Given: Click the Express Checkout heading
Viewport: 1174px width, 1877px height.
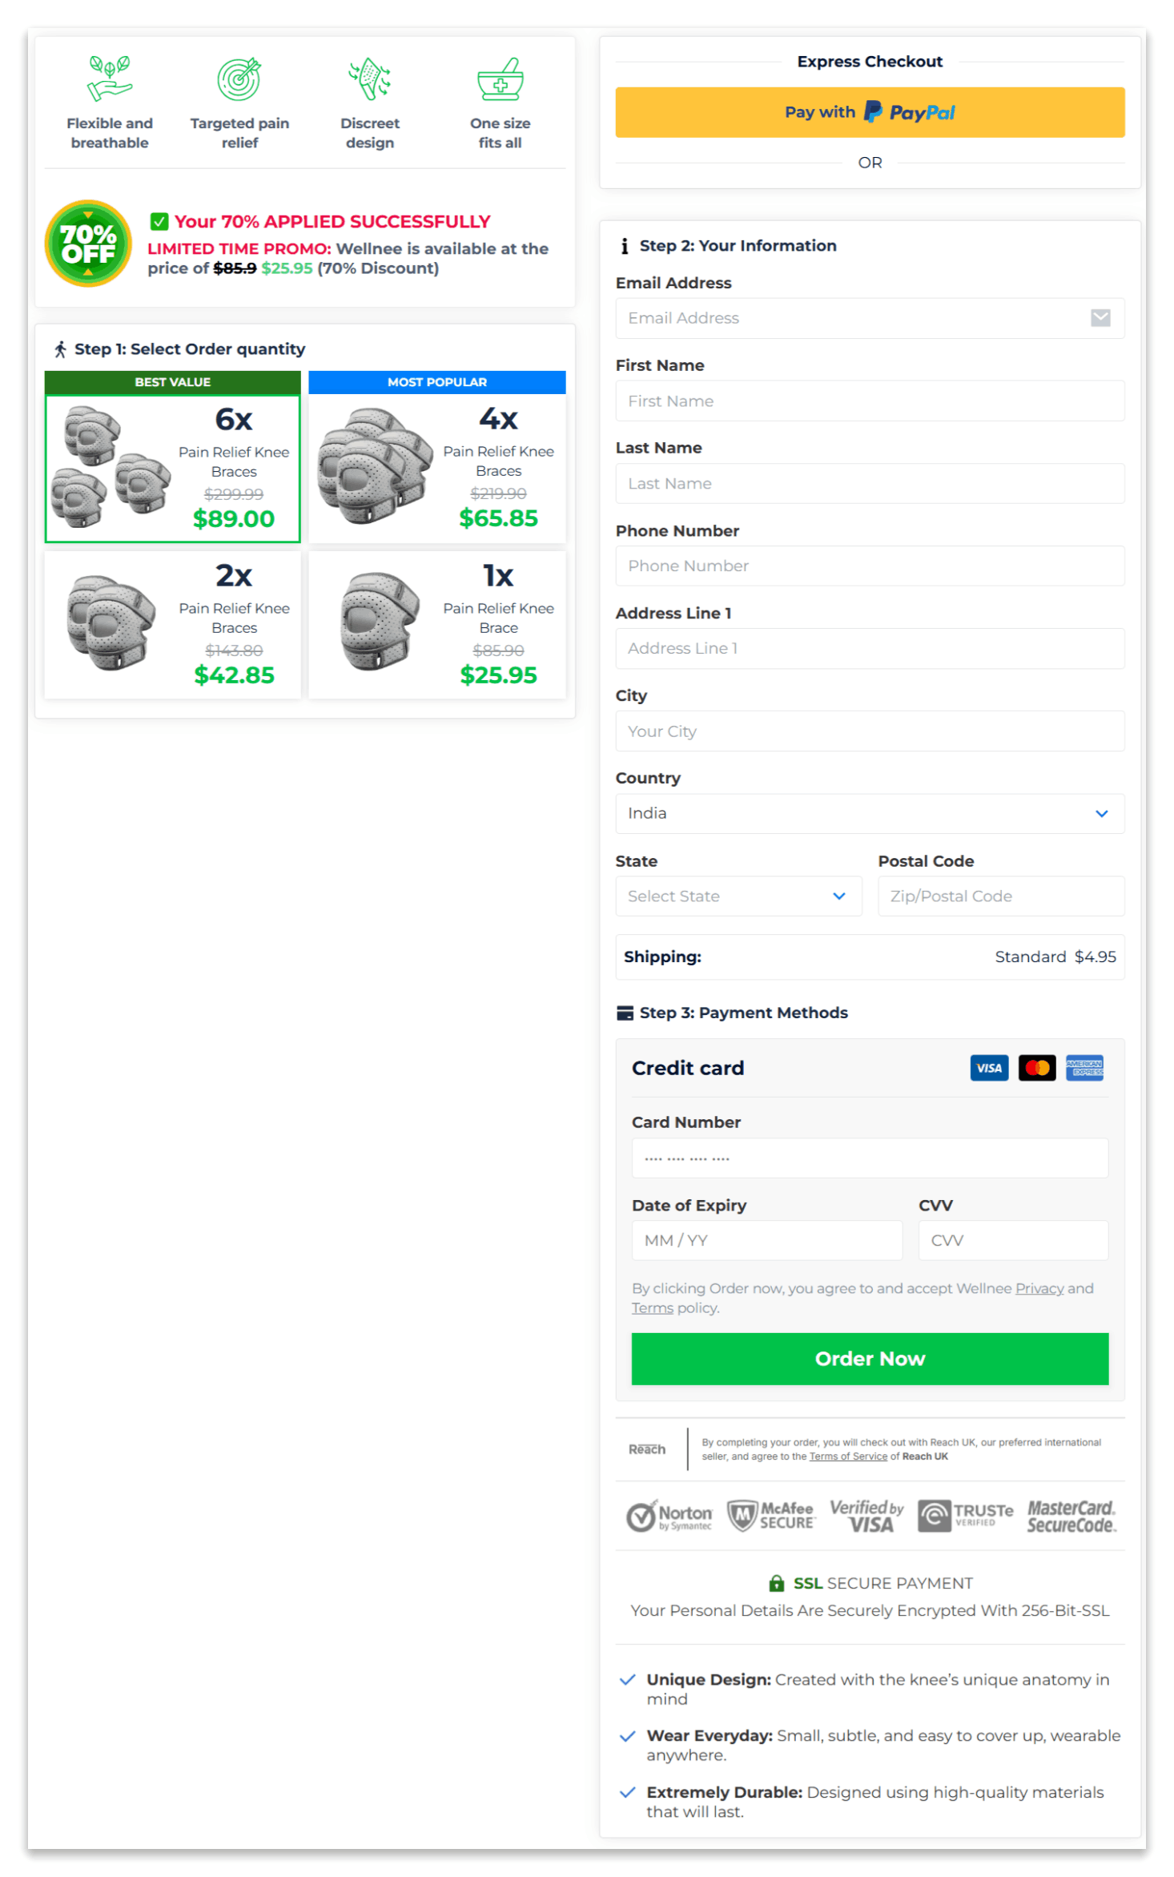Looking at the screenshot, I should click(870, 62).
